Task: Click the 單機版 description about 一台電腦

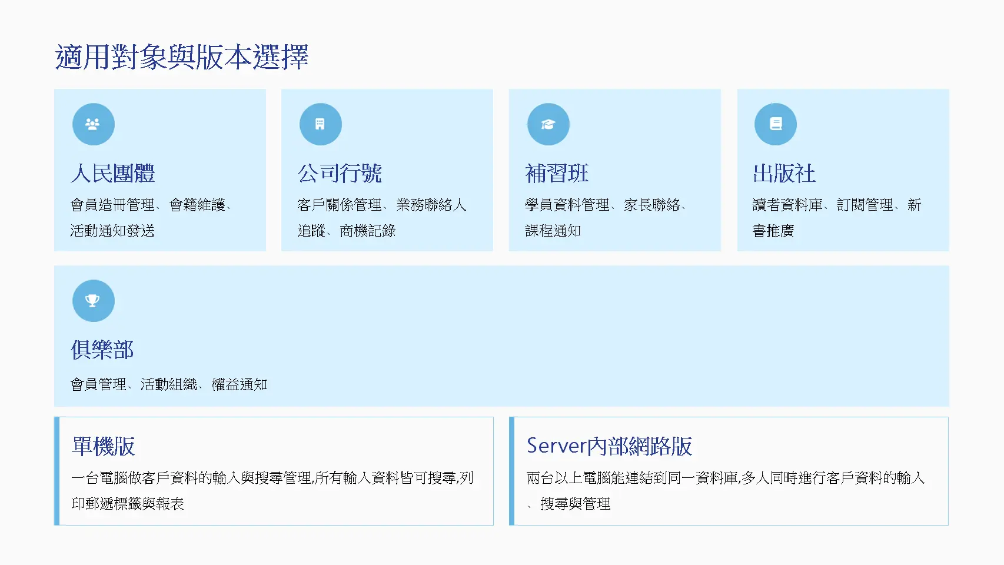Action: tap(272, 490)
